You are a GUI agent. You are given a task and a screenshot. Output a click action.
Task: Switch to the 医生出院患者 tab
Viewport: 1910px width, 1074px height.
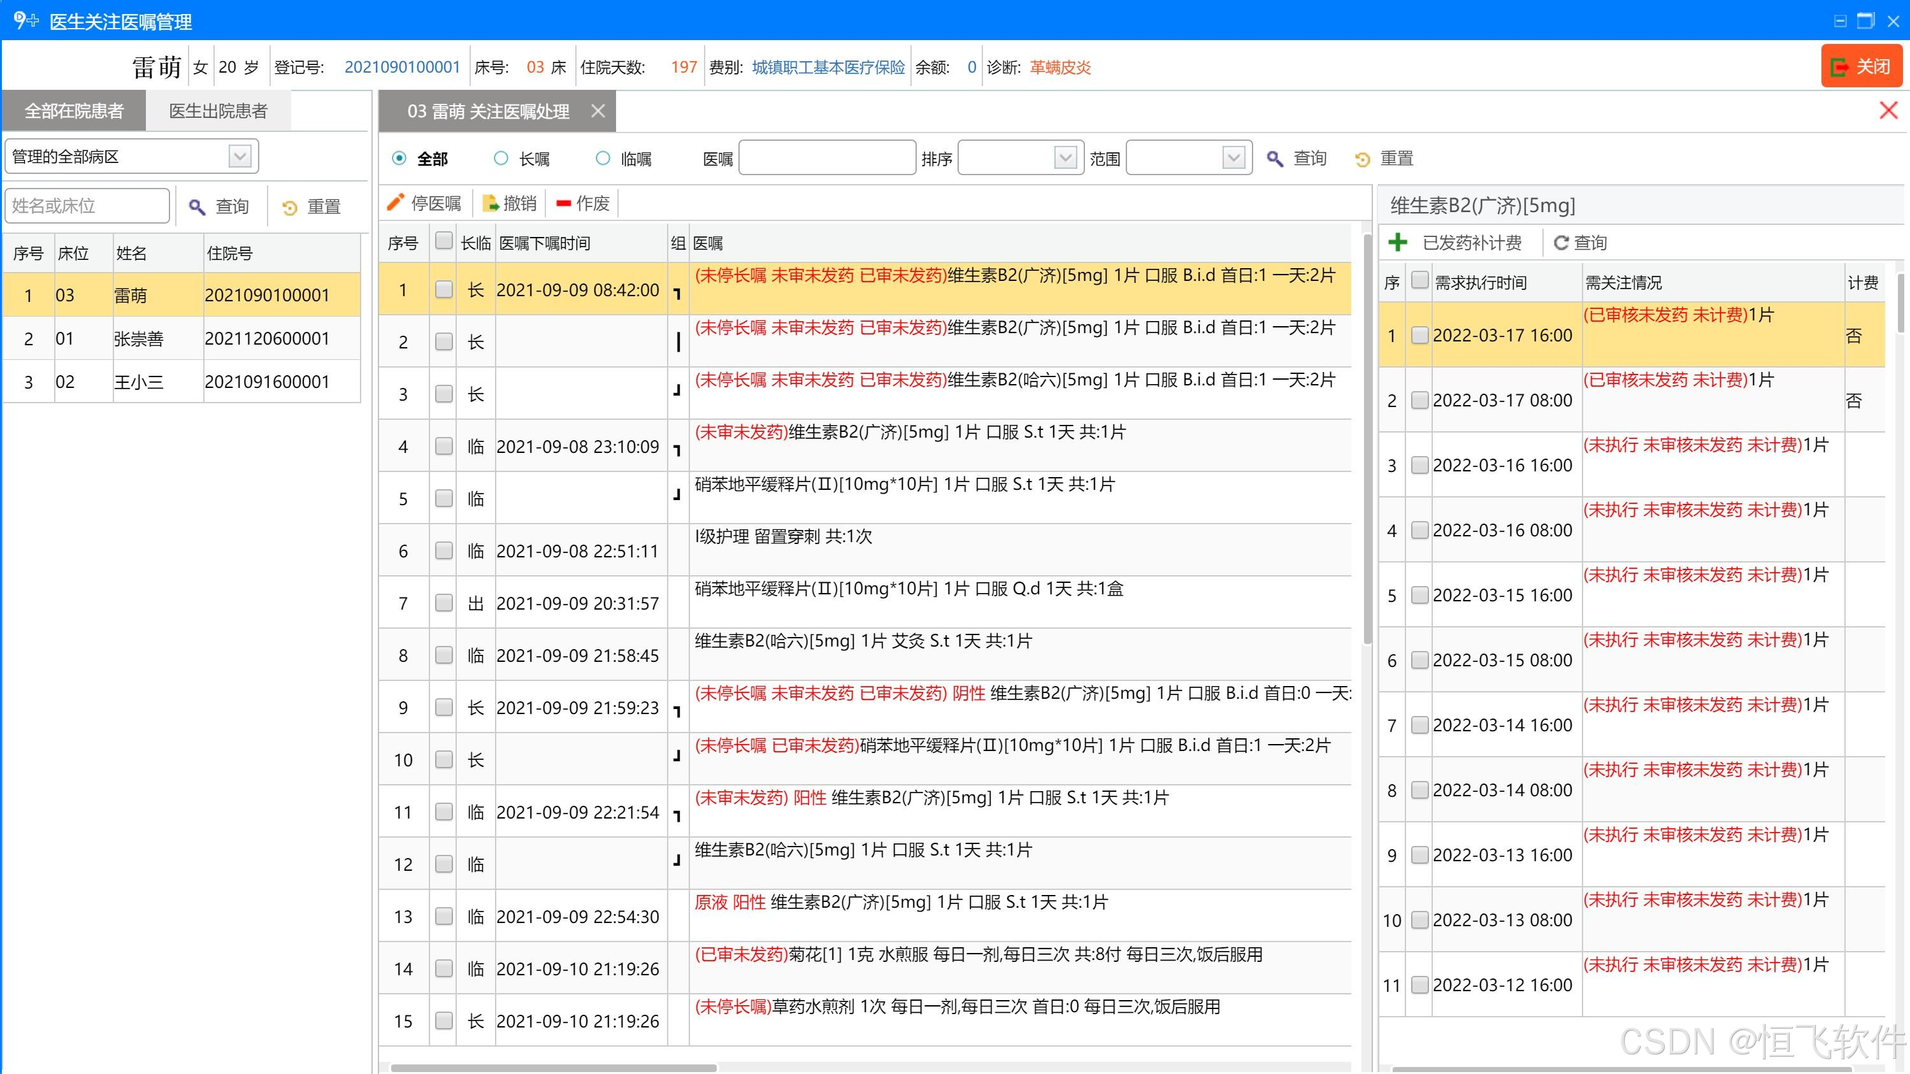218,111
